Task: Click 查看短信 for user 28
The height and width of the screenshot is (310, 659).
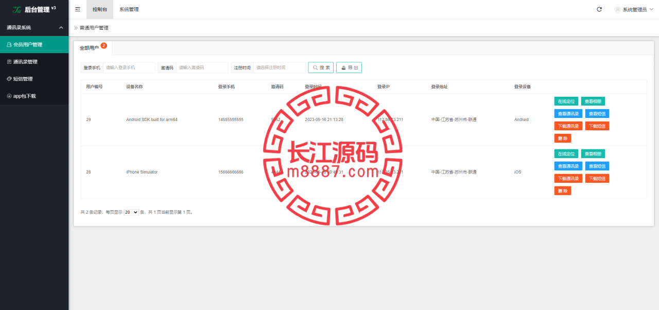Action: pos(597,166)
